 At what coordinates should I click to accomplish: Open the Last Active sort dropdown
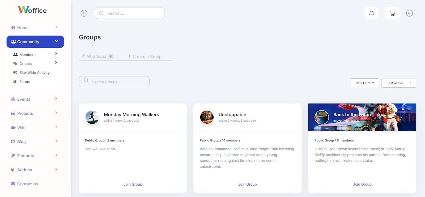398,83
